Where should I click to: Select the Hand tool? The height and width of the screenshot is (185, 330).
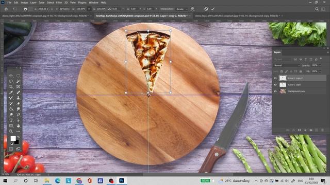pyautogui.click(x=19, y=126)
